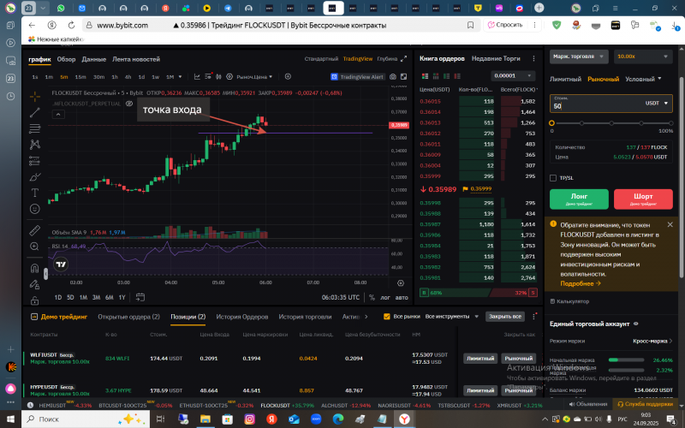The height and width of the screenshot is (428, 685).
Task: Expand the Условный order type dropdown
Action: click(643, 79)
